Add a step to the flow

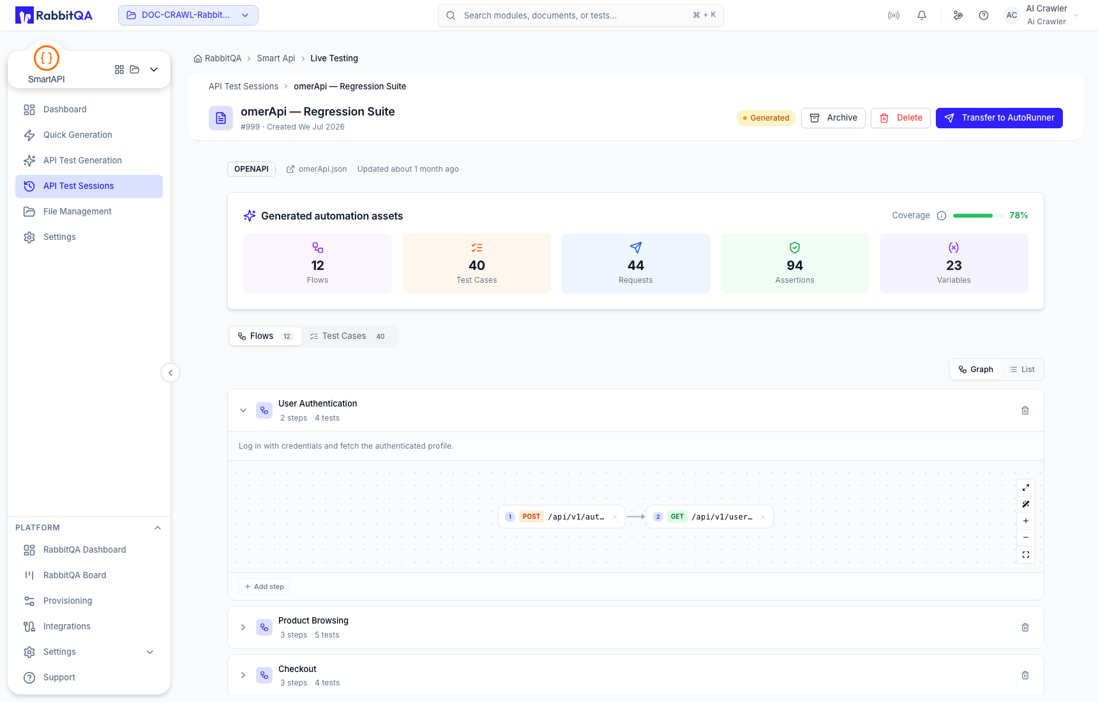[x=264, y=587]
